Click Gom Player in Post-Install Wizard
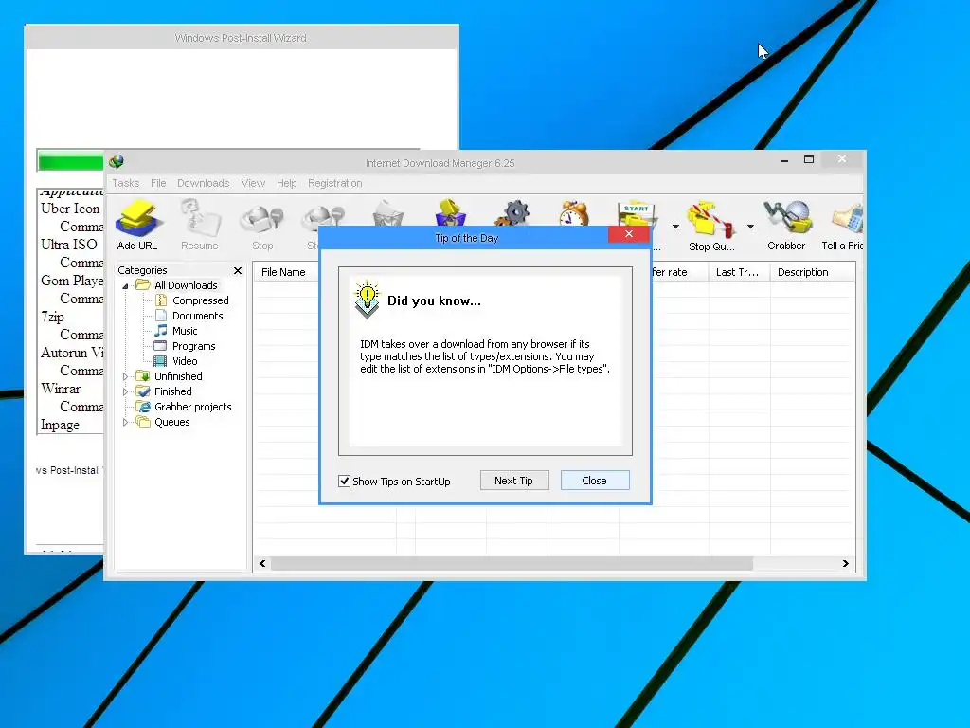 (x=72, y=281)
